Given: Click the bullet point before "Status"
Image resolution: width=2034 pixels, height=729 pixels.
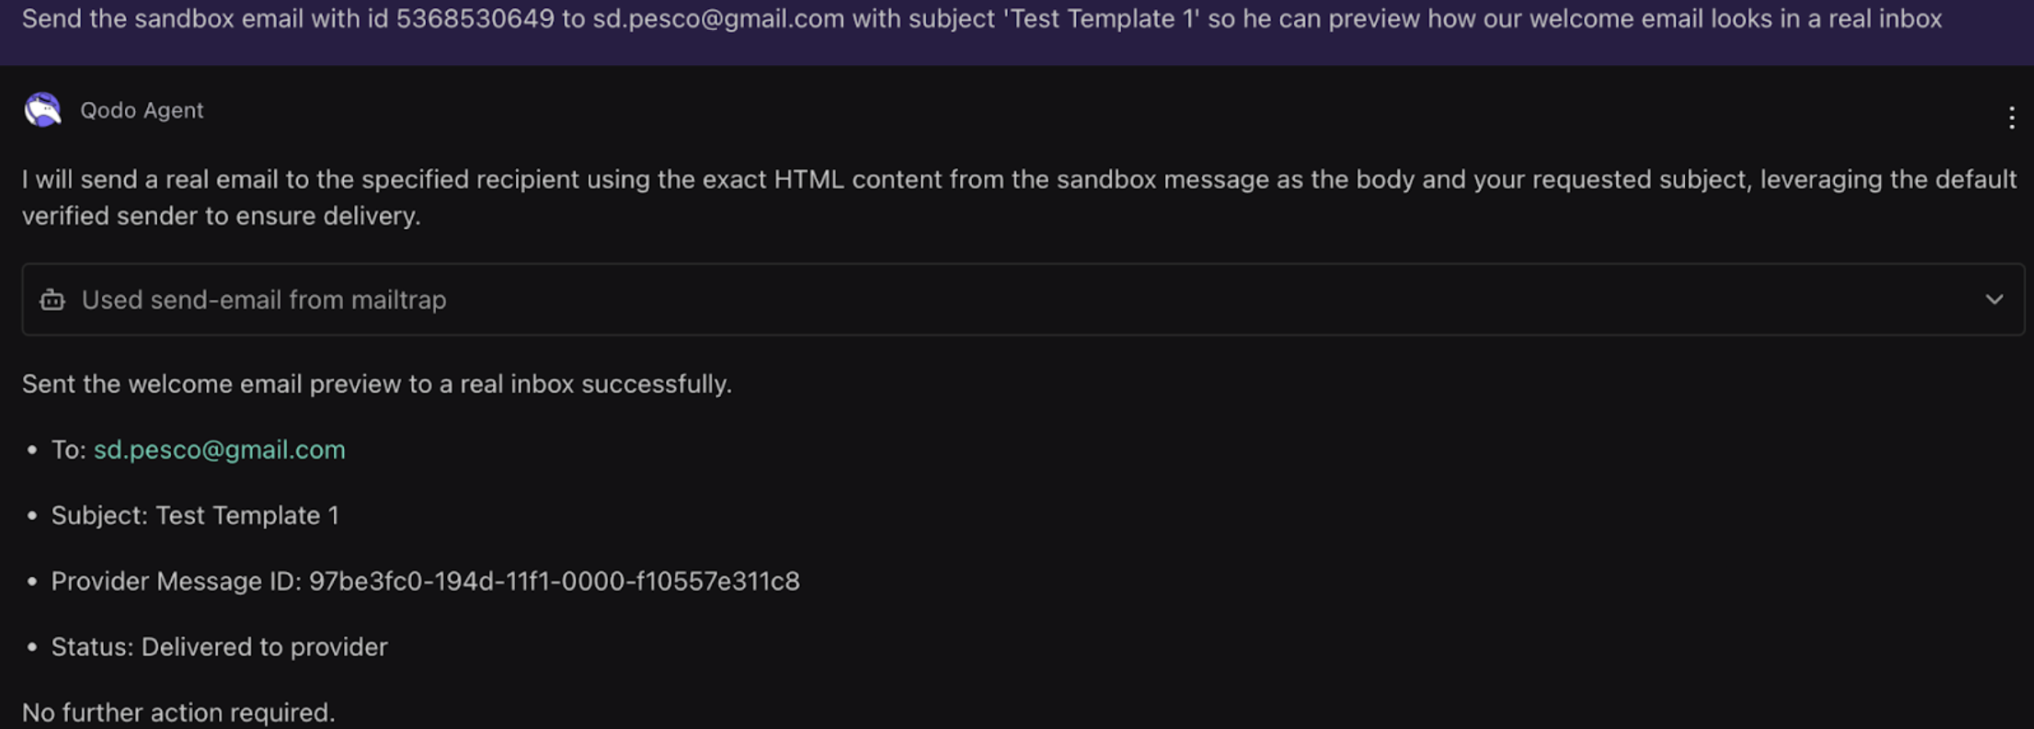Looking at the screenshot, I should point(33,647).
